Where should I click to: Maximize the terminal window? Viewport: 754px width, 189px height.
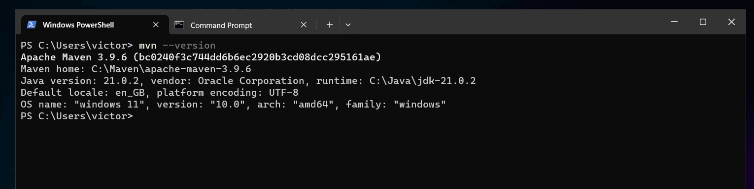703,22
